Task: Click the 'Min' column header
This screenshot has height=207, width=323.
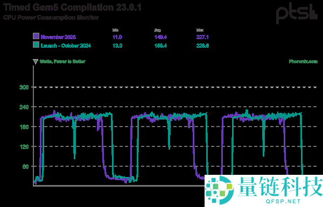Action: (115, 30)
